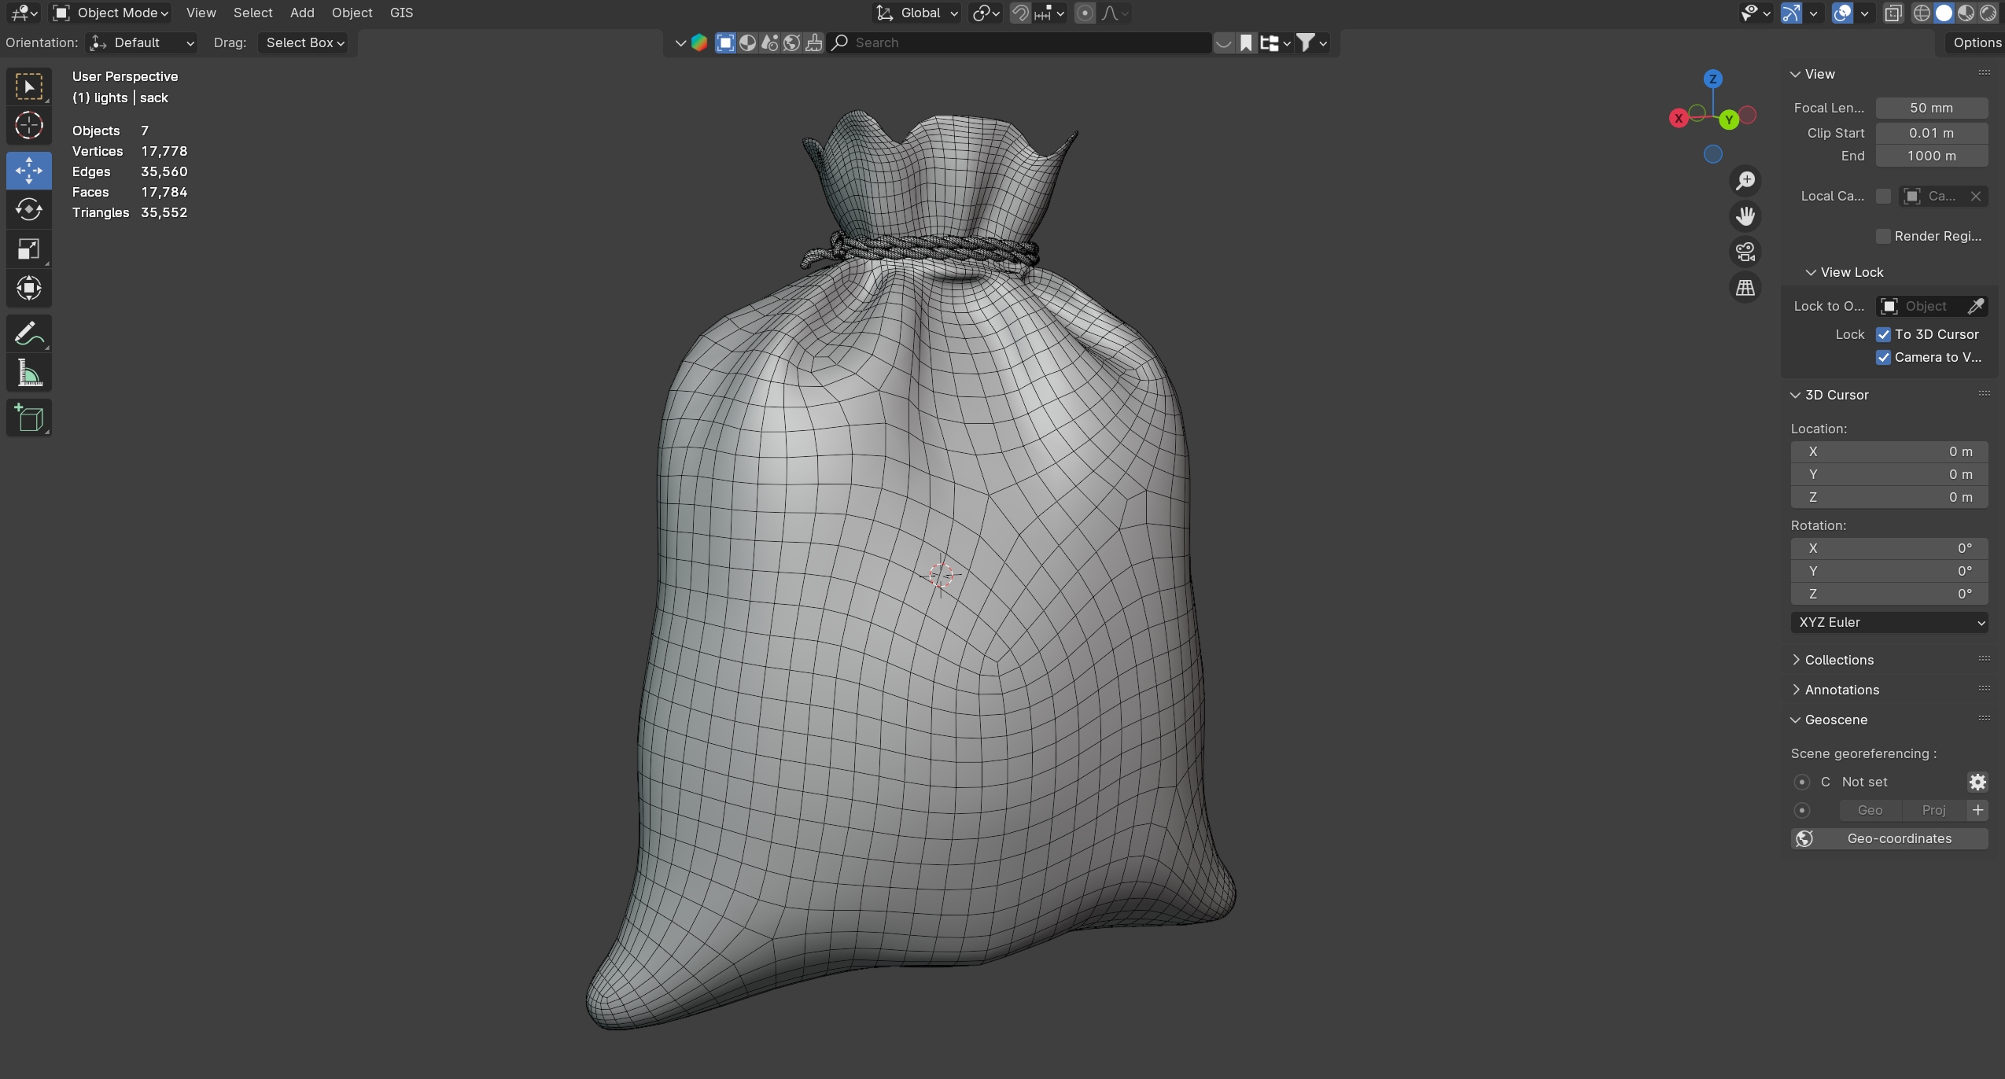Uncheck Lock To 3D Cursor
This screenshot has width=2005, height=1079.
1883,334
